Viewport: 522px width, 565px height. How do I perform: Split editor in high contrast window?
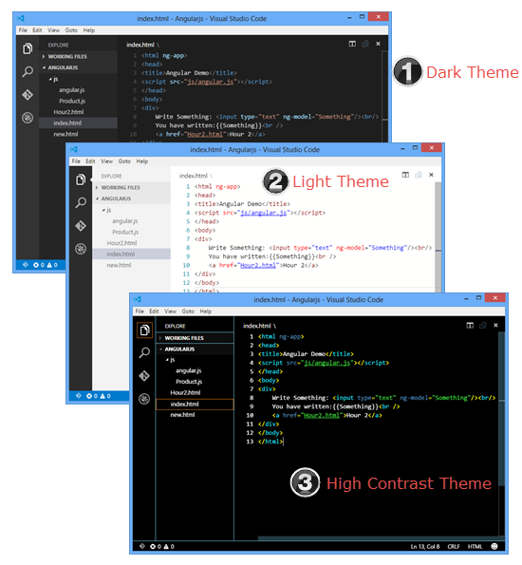470,326
